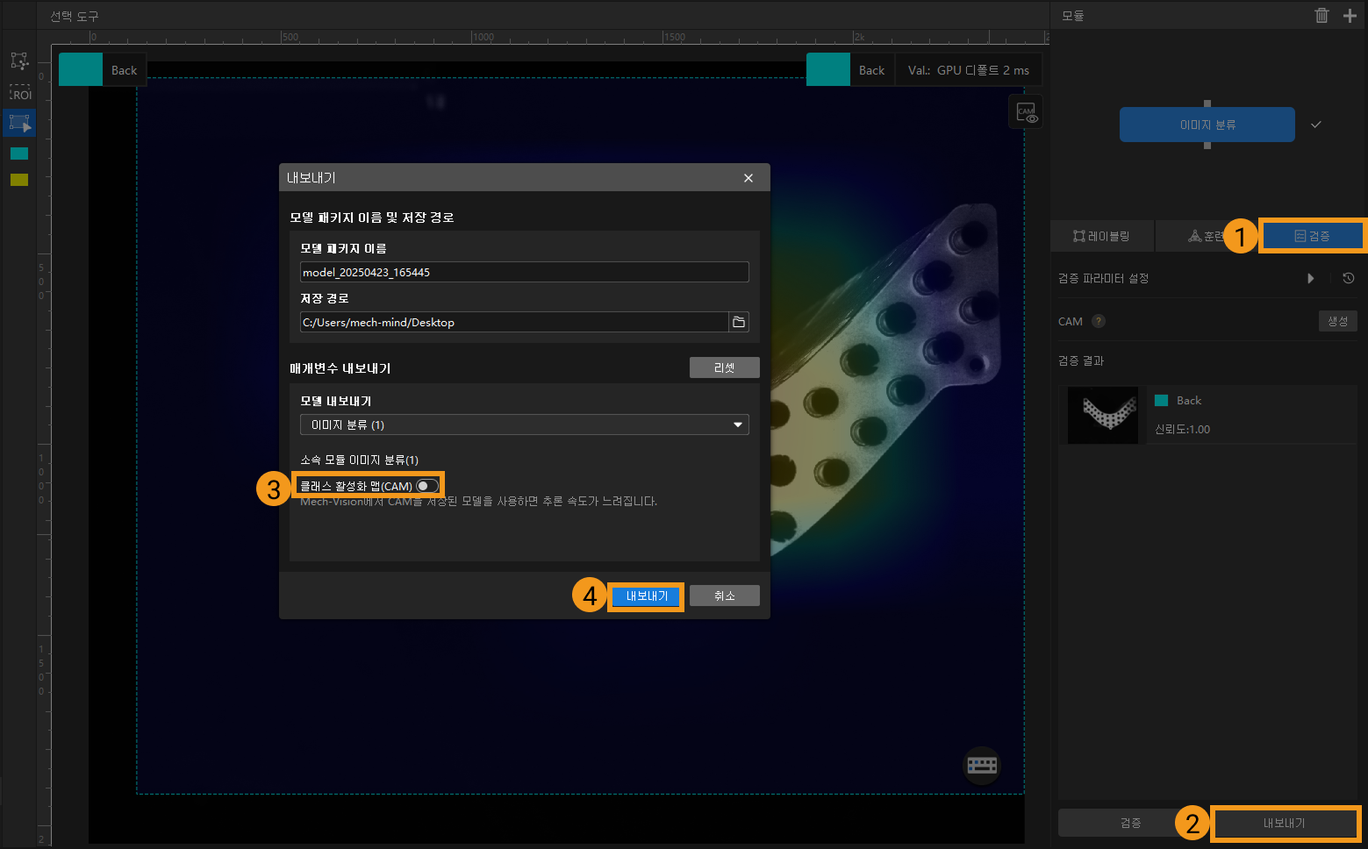Switch to the 검증 tab
Viewport: 1368px width, 849px height.
click(1312, 236)
